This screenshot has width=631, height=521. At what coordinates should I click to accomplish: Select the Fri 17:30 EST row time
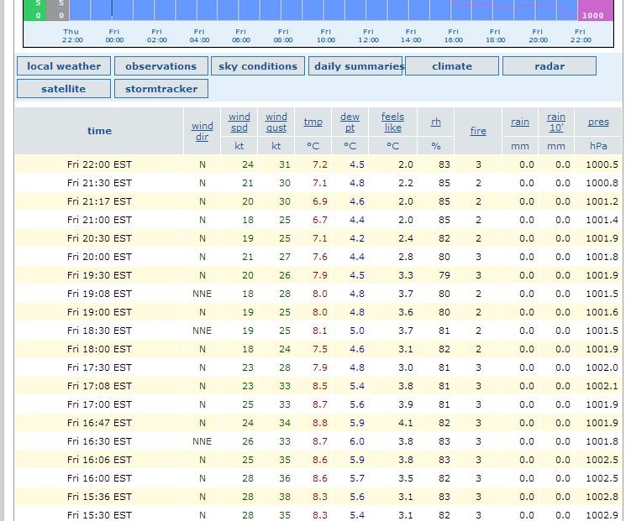coord(99,367)
